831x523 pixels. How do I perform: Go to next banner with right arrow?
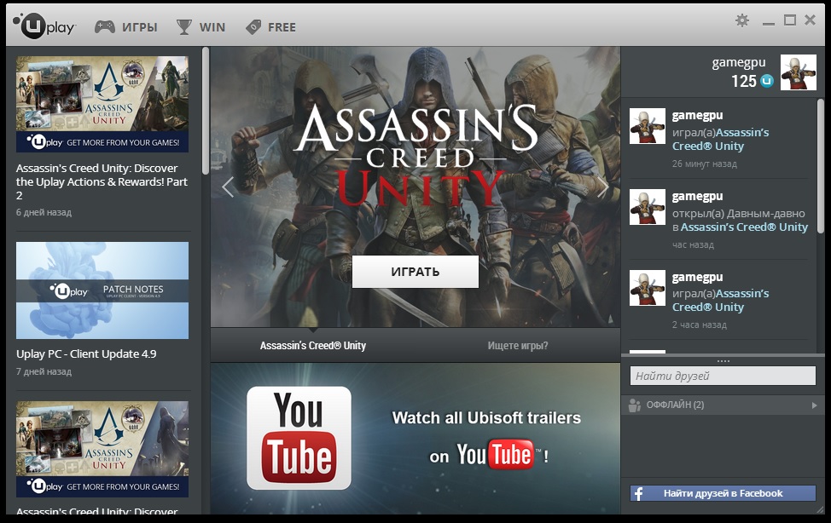[603, 187]
